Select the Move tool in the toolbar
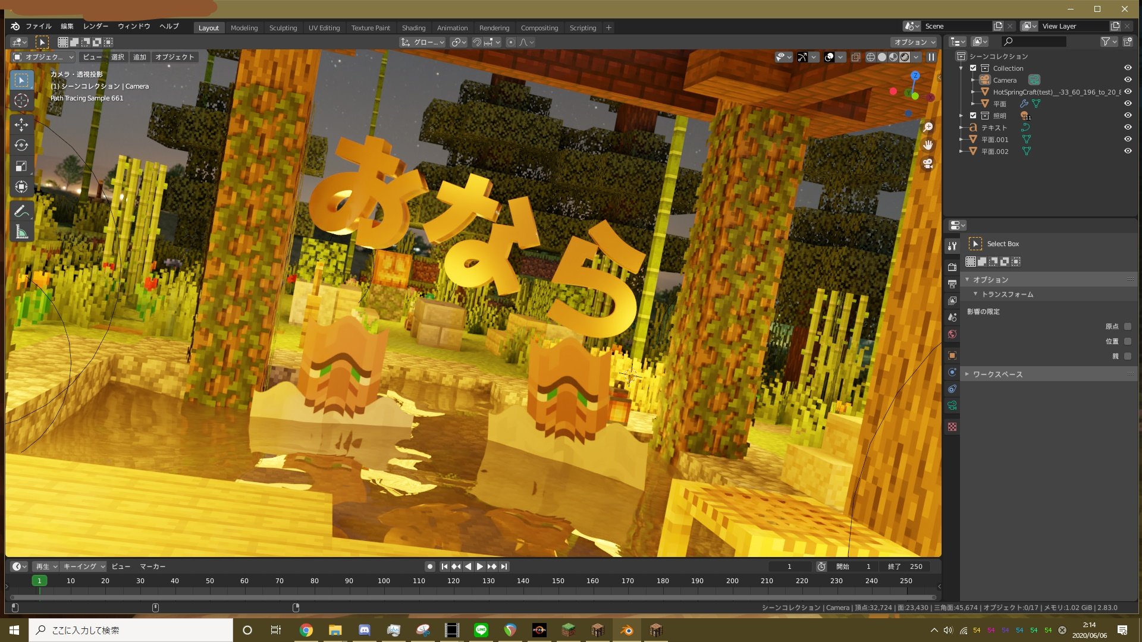The image size is (1142, 642). pos(21,125)
